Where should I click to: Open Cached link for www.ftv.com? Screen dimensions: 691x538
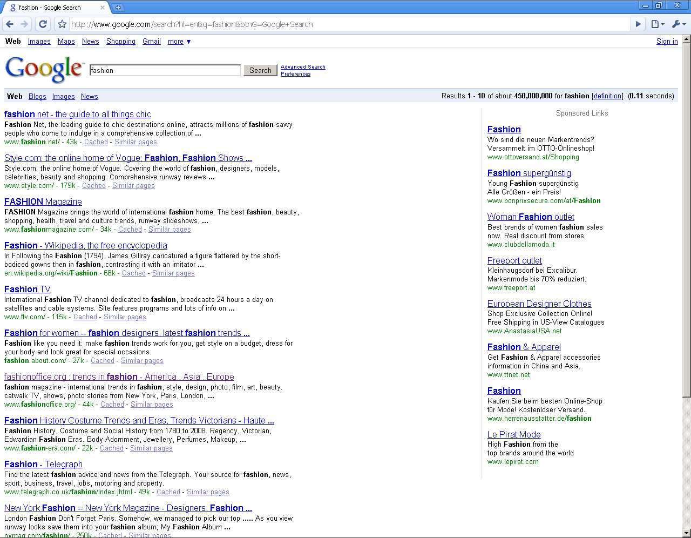pyautogui.click(x=85, y=317)
